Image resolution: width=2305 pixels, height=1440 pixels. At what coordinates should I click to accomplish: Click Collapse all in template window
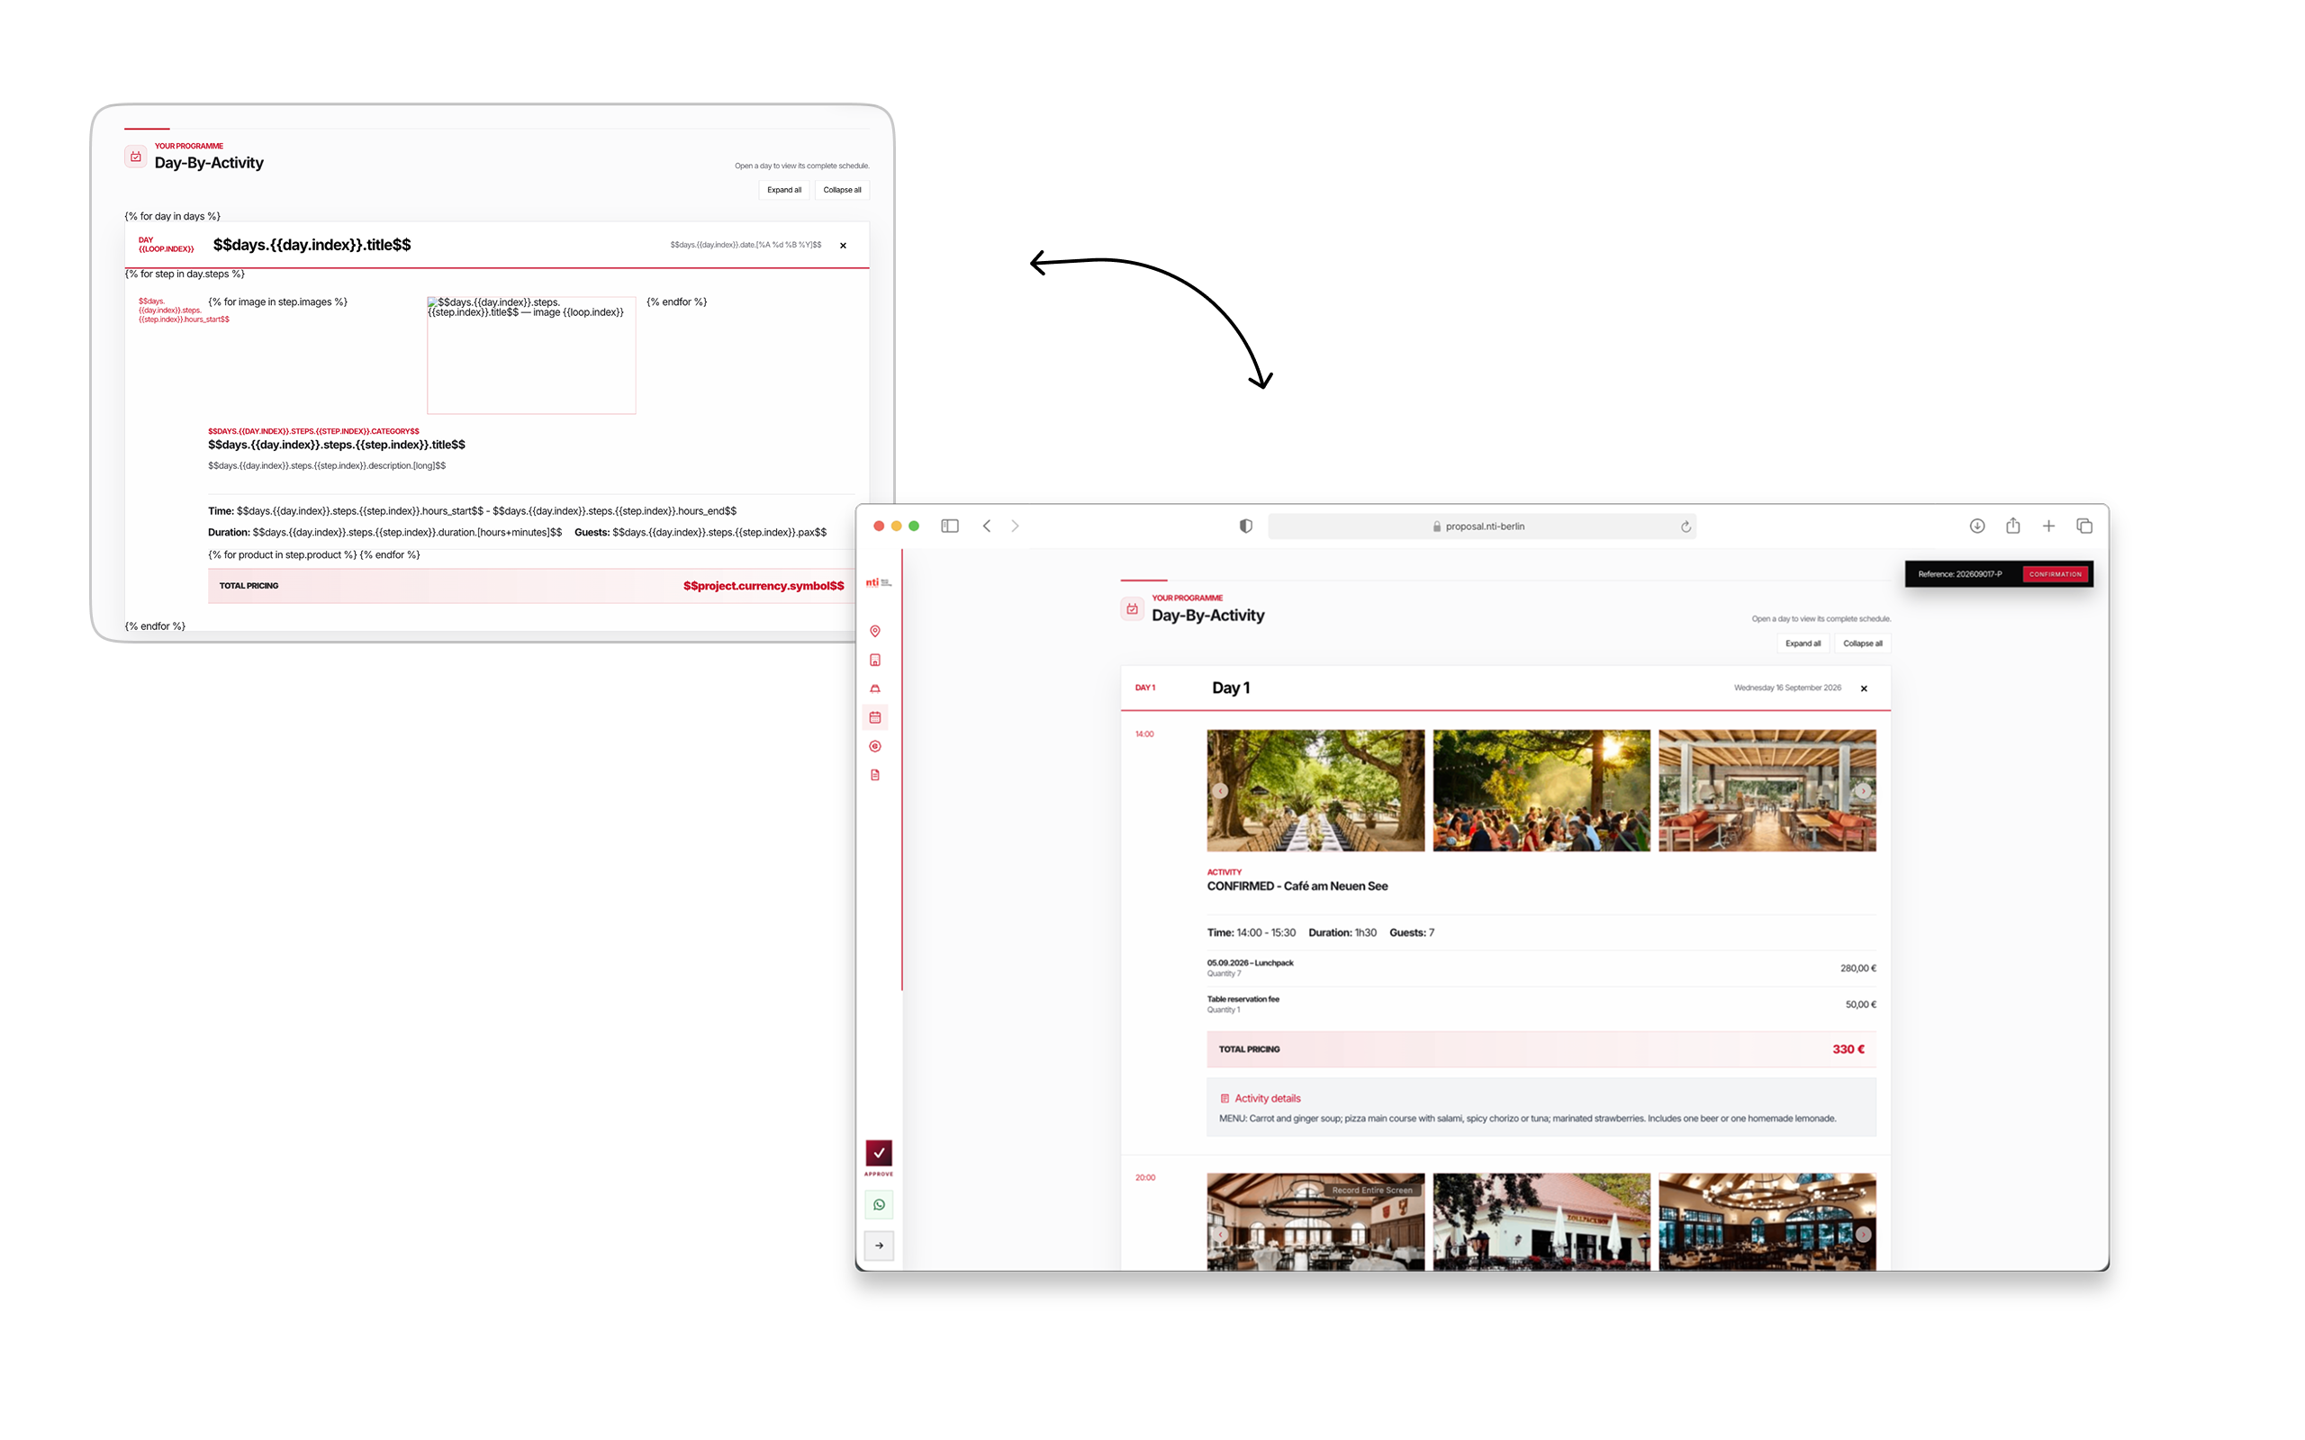(842, 190)
